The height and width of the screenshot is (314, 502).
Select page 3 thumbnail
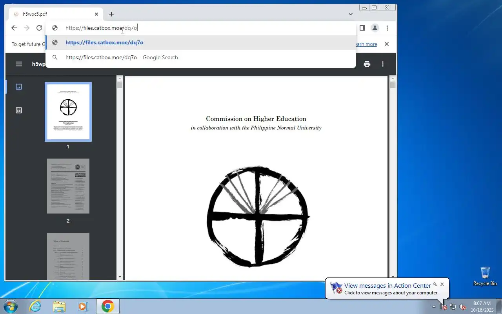tap(68, 256)
